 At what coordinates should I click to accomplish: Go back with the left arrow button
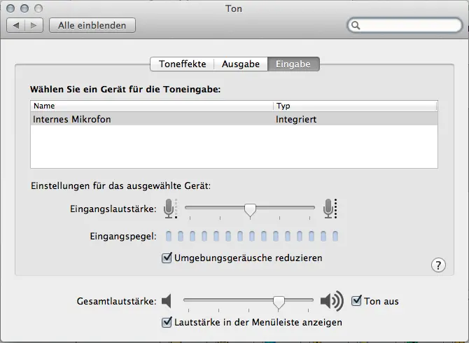(x=17, y=25)
